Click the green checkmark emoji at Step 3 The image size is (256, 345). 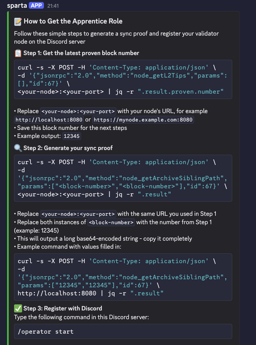(x=18, y=308)
